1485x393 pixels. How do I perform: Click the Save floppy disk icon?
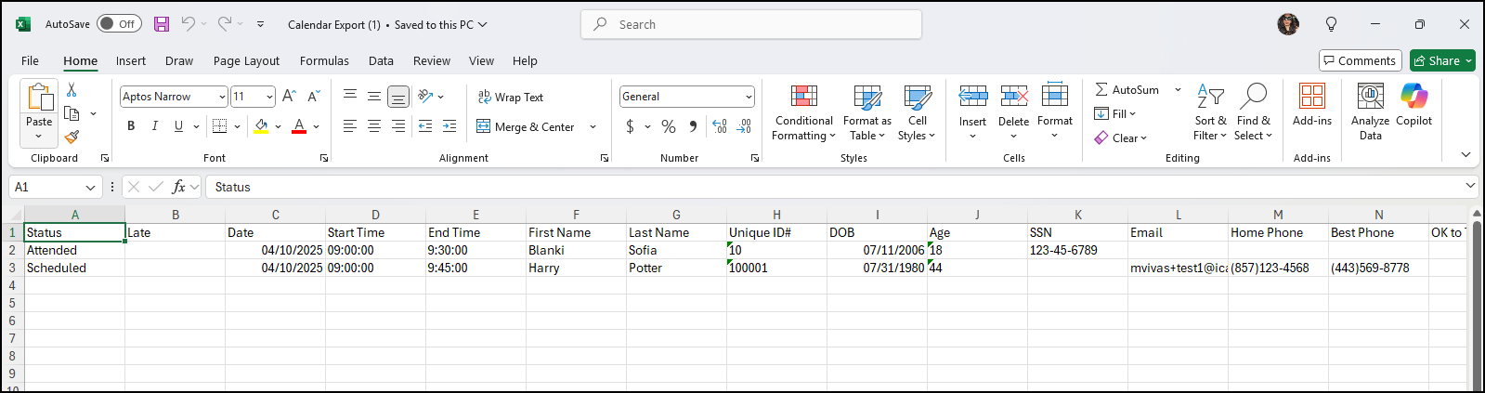(162, 24)
